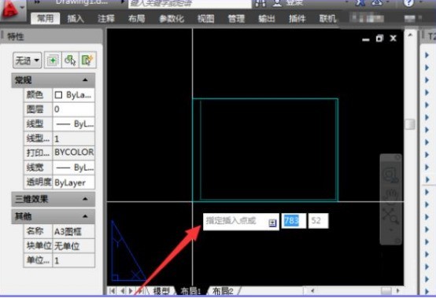Collapse the 其他 section
This screenshot has width=436, height=298.
(85, 216)
